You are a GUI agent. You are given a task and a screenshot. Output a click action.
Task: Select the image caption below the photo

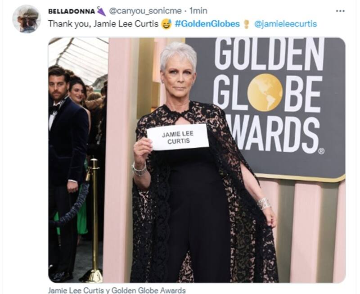[x=117, y=290]
